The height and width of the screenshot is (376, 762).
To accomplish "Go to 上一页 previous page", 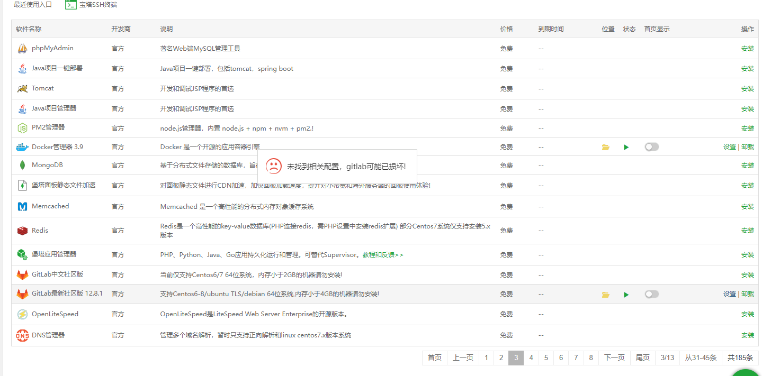I will point(463,358).
